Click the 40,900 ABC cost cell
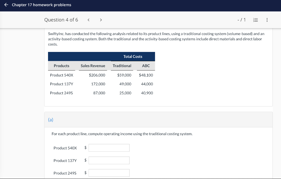The width and height of the screenshot is (281, 179). tap(147, 93)
